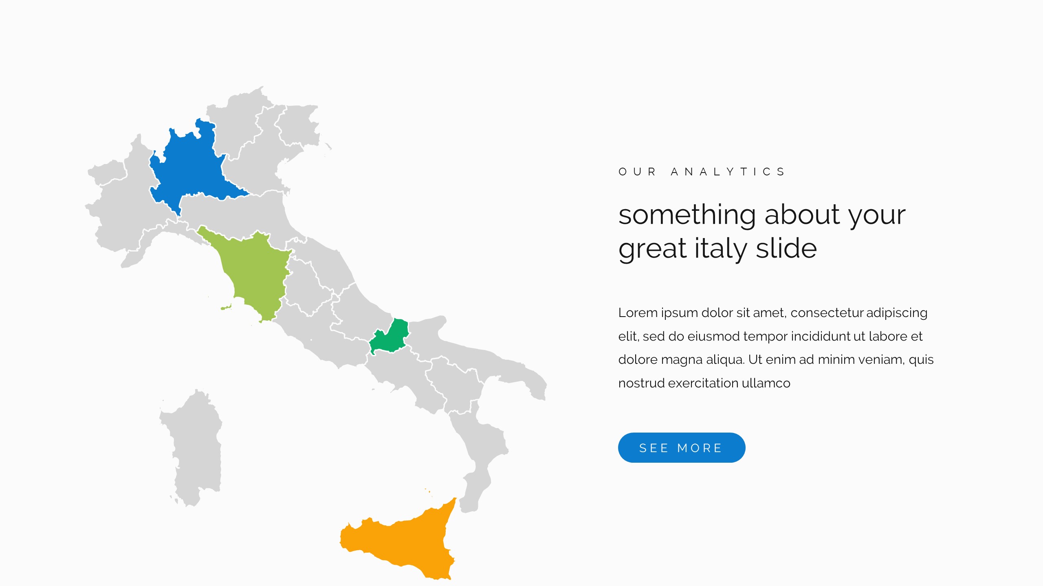This screenshot has width=1043, height=586.
Task: Click the SEE MORE button
Action: [x=681, y=448]
